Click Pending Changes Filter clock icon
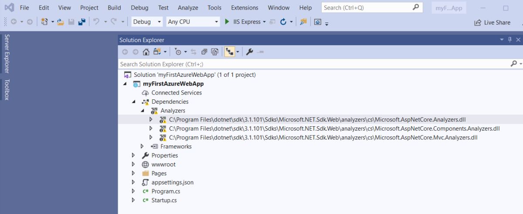This screenshot has width=523, height=214. click(x=178, y=52)
